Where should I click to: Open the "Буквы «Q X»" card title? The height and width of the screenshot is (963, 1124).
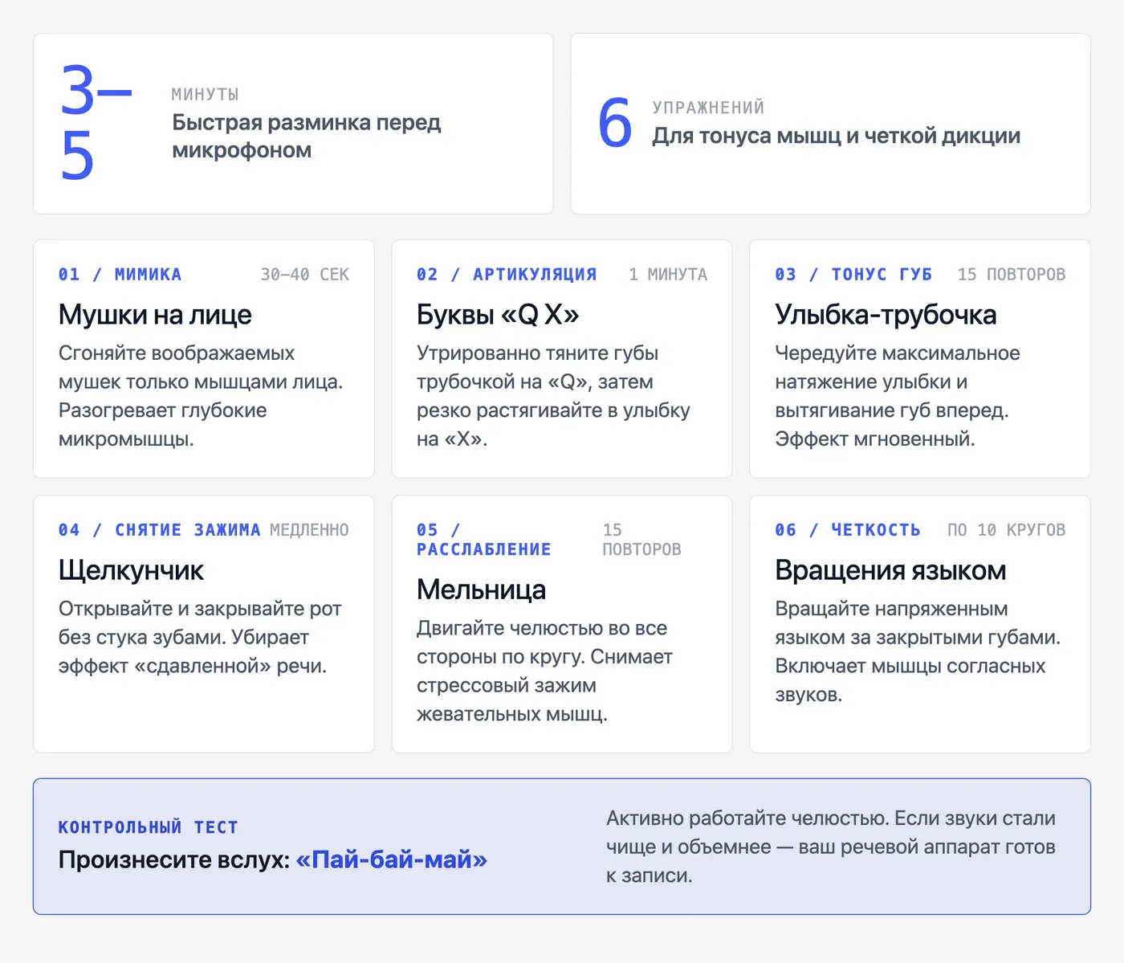[x=498, y=314]
